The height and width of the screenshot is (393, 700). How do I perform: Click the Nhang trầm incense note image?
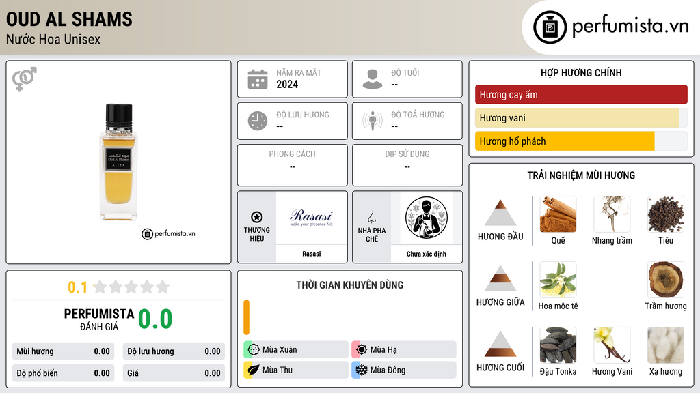pos(612,214)
